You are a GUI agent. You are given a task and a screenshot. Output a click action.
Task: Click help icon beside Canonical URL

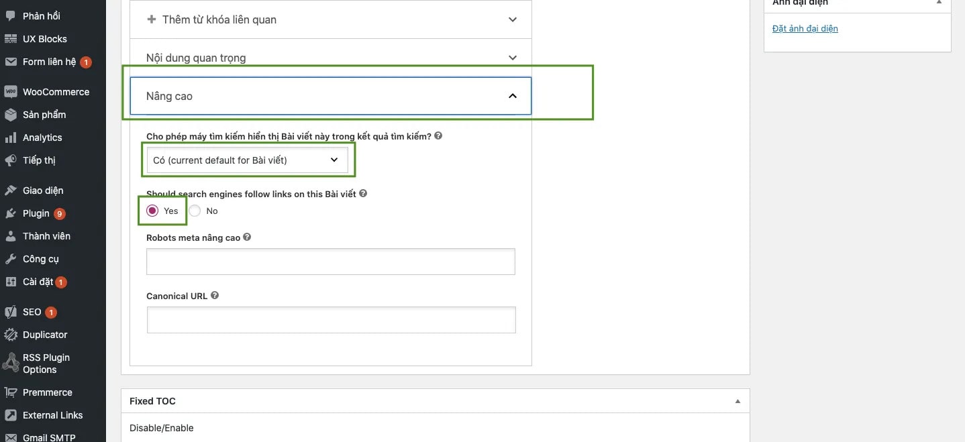[x=215, y=295]
